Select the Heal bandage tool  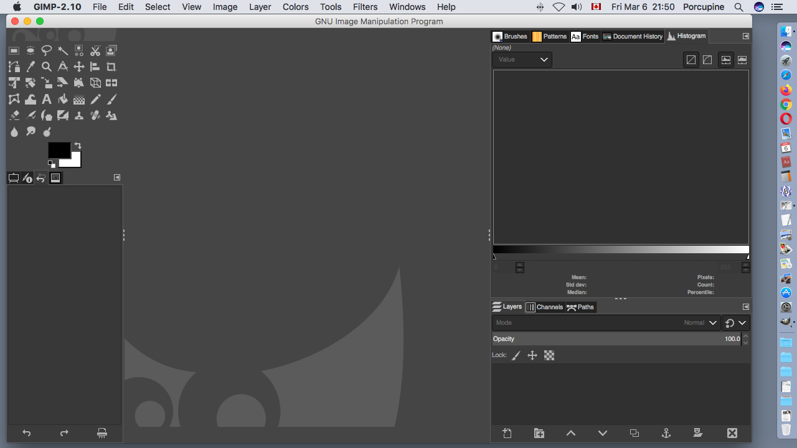(95, 116)
